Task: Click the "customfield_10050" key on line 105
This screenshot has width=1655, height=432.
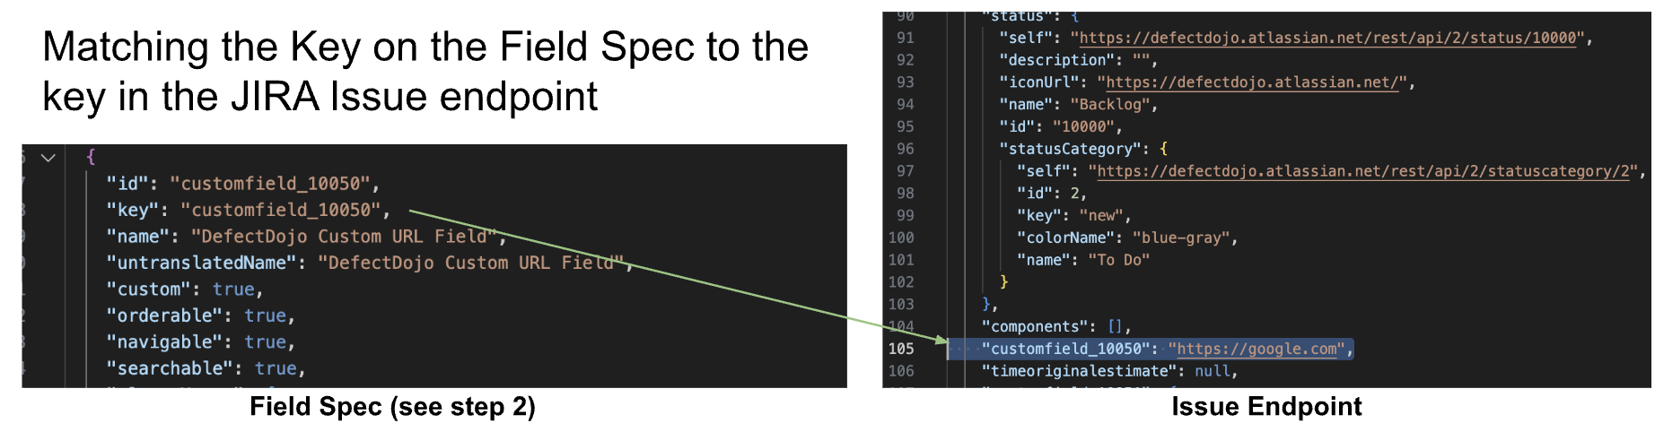Action: (1065, 349)
